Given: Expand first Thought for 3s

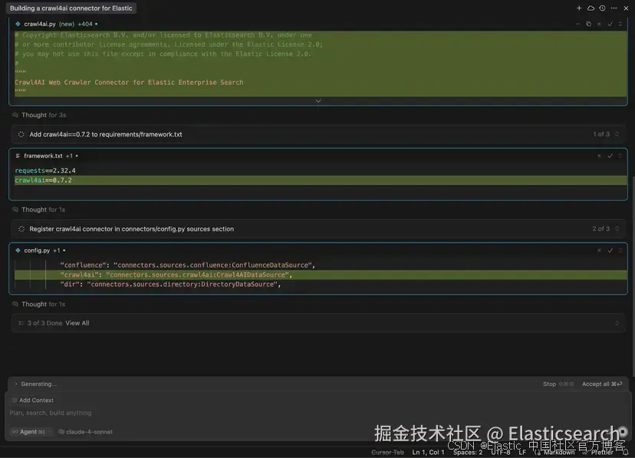Looking at the screenshot, I should [x=44, y=115].
